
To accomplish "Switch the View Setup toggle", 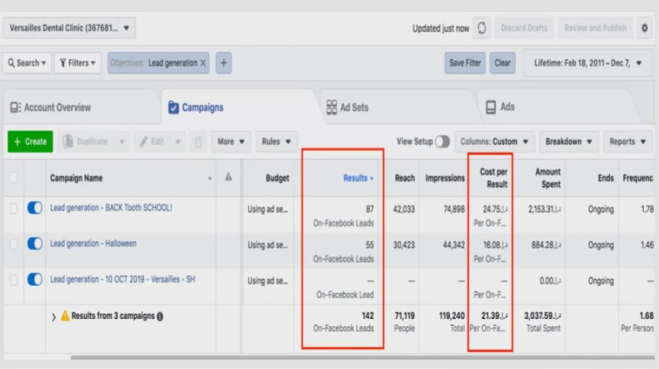I will pyautogui.click(x=442, y=142).
